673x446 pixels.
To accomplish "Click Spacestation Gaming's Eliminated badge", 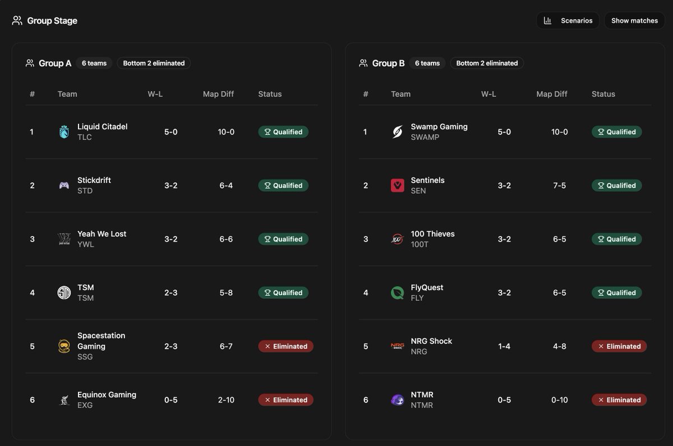I will tap(286, 346).
